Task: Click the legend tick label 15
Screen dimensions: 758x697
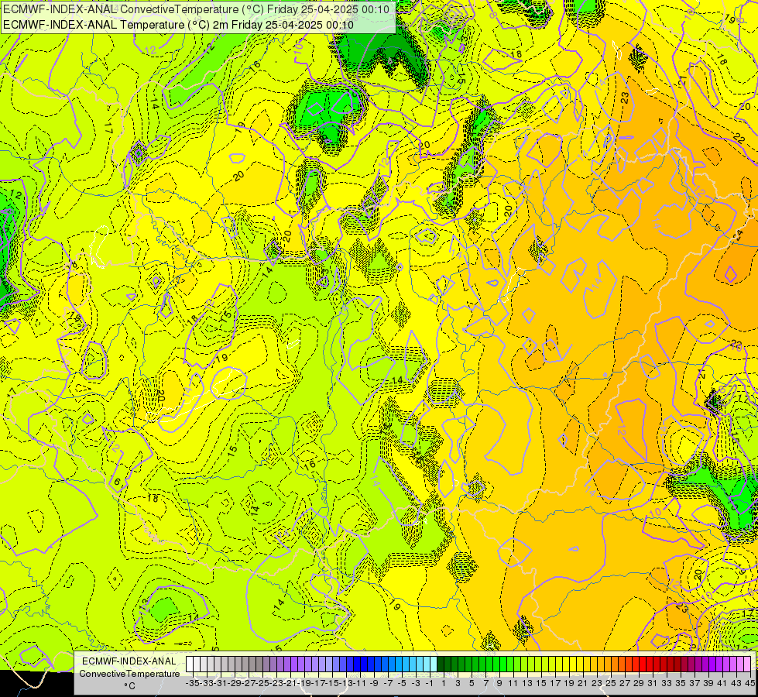Action: pos(541,683)
